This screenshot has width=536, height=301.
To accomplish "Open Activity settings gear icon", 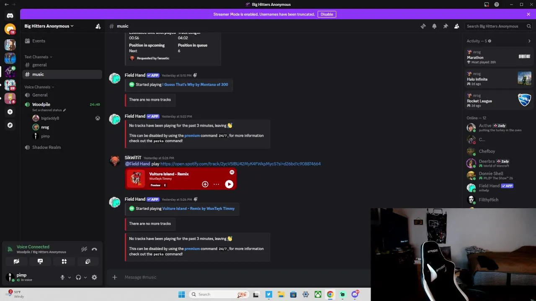I will click(490, 41).
